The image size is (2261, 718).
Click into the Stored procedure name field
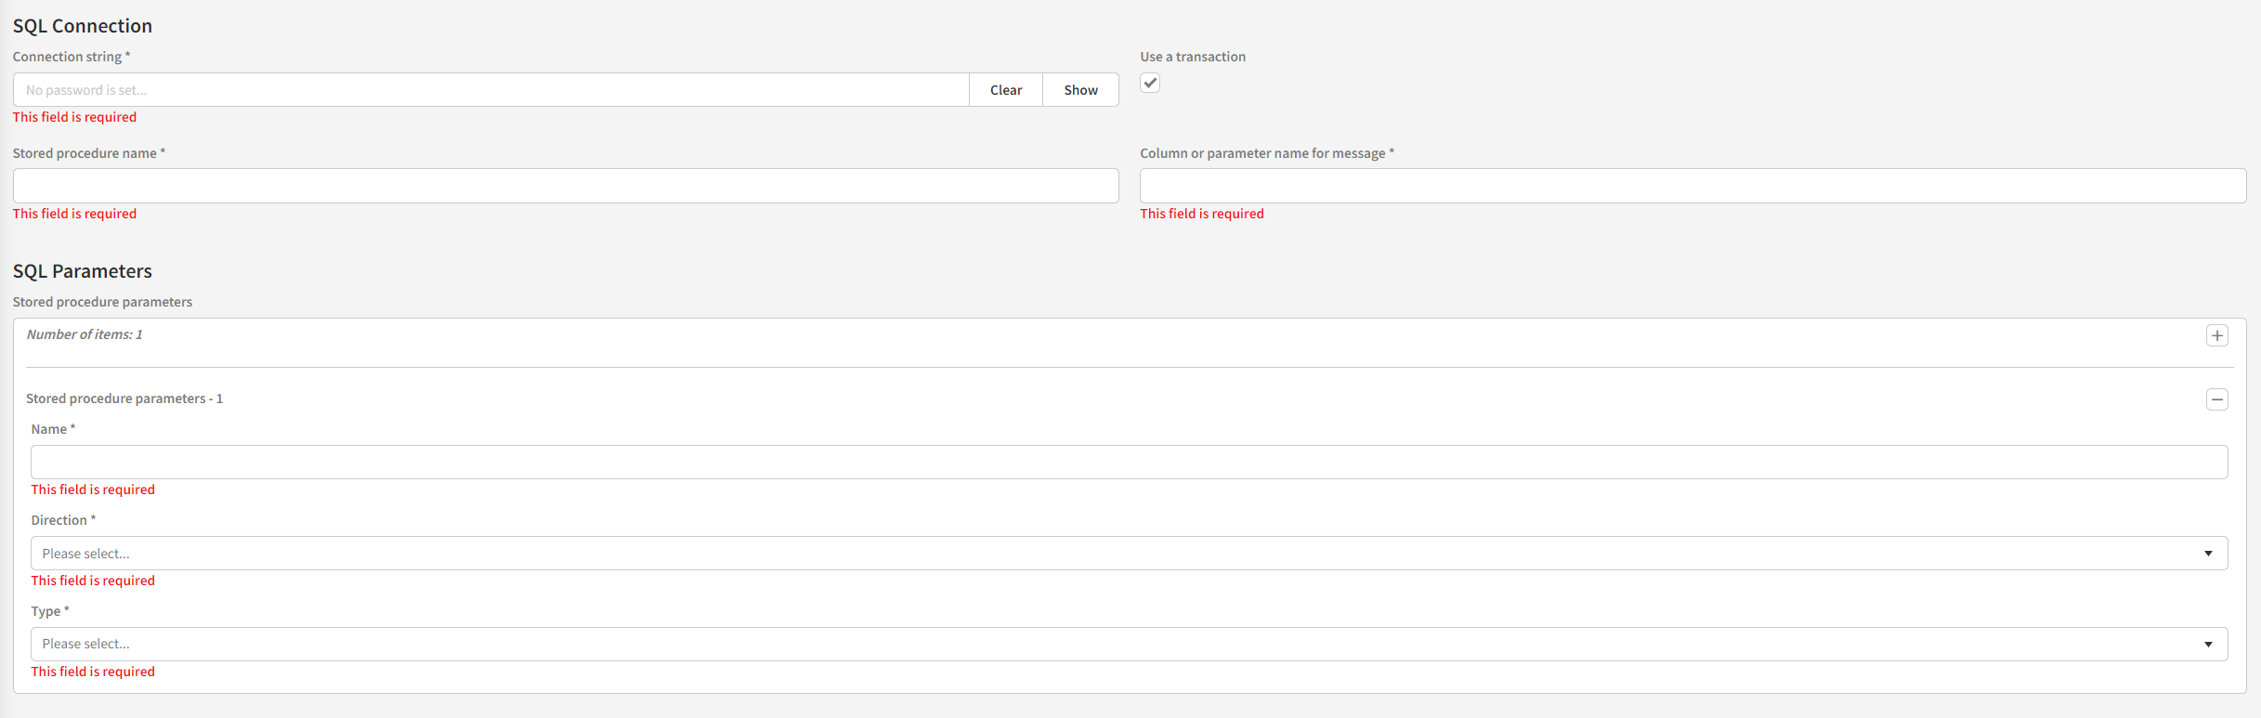tap(565, 186)
